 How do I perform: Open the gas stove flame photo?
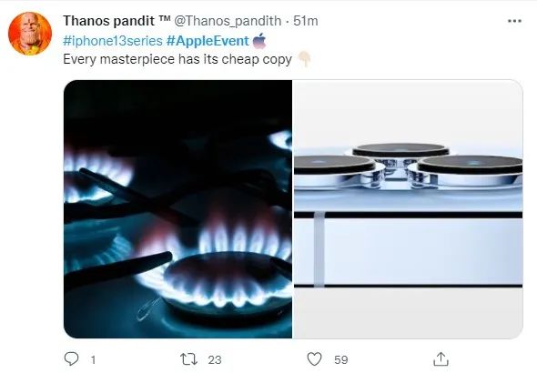point(178,209)
